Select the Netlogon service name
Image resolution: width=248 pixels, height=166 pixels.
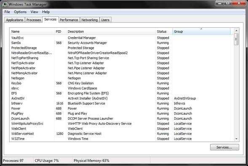click(x=18, y=78)
